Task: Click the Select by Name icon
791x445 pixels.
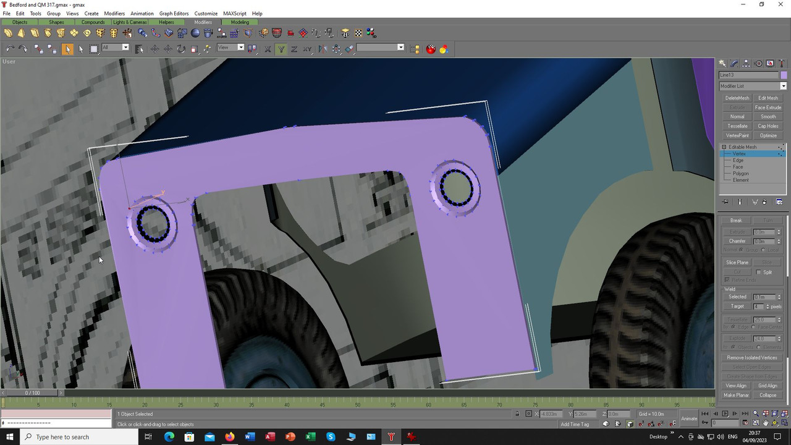Action: pyautogui.click(x=139, y=49)
